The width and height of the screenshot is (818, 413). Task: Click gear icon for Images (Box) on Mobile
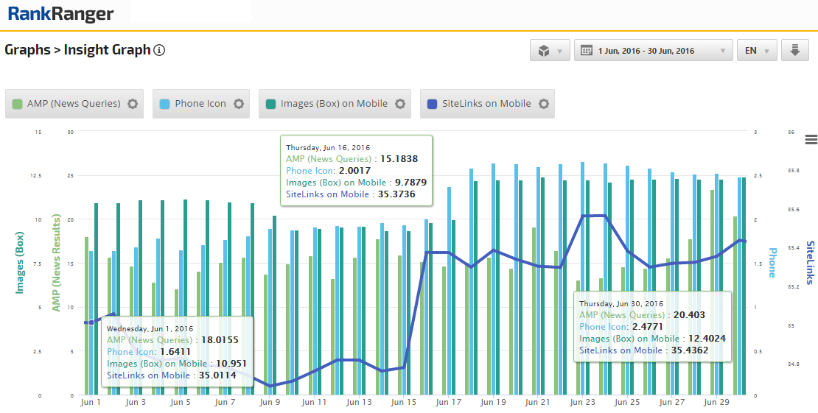[400, 104]
